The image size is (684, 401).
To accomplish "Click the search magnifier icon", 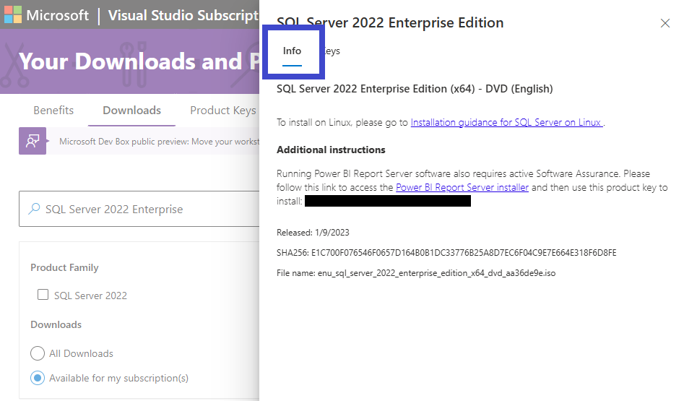I will (34, 209).
